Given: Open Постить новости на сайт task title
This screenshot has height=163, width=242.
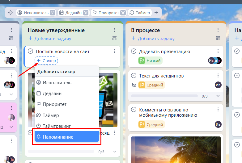Looking at the screenshot, I should point(63,52).
